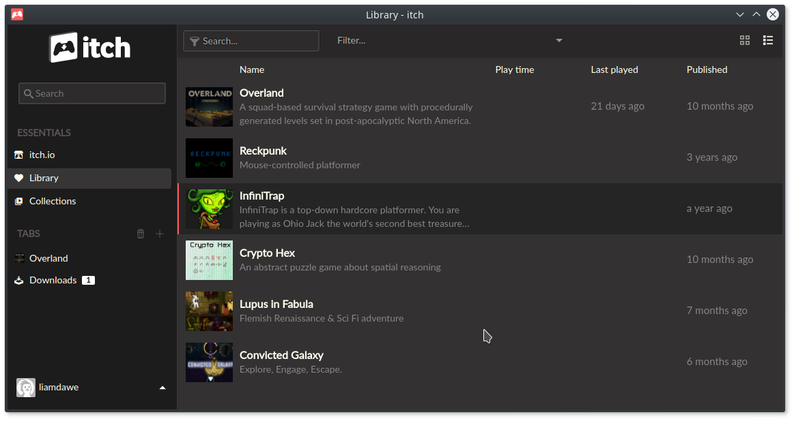This screenshot has width=794, height=421.
Task: Select Library in the sidebar
Action: click(89, 178)
